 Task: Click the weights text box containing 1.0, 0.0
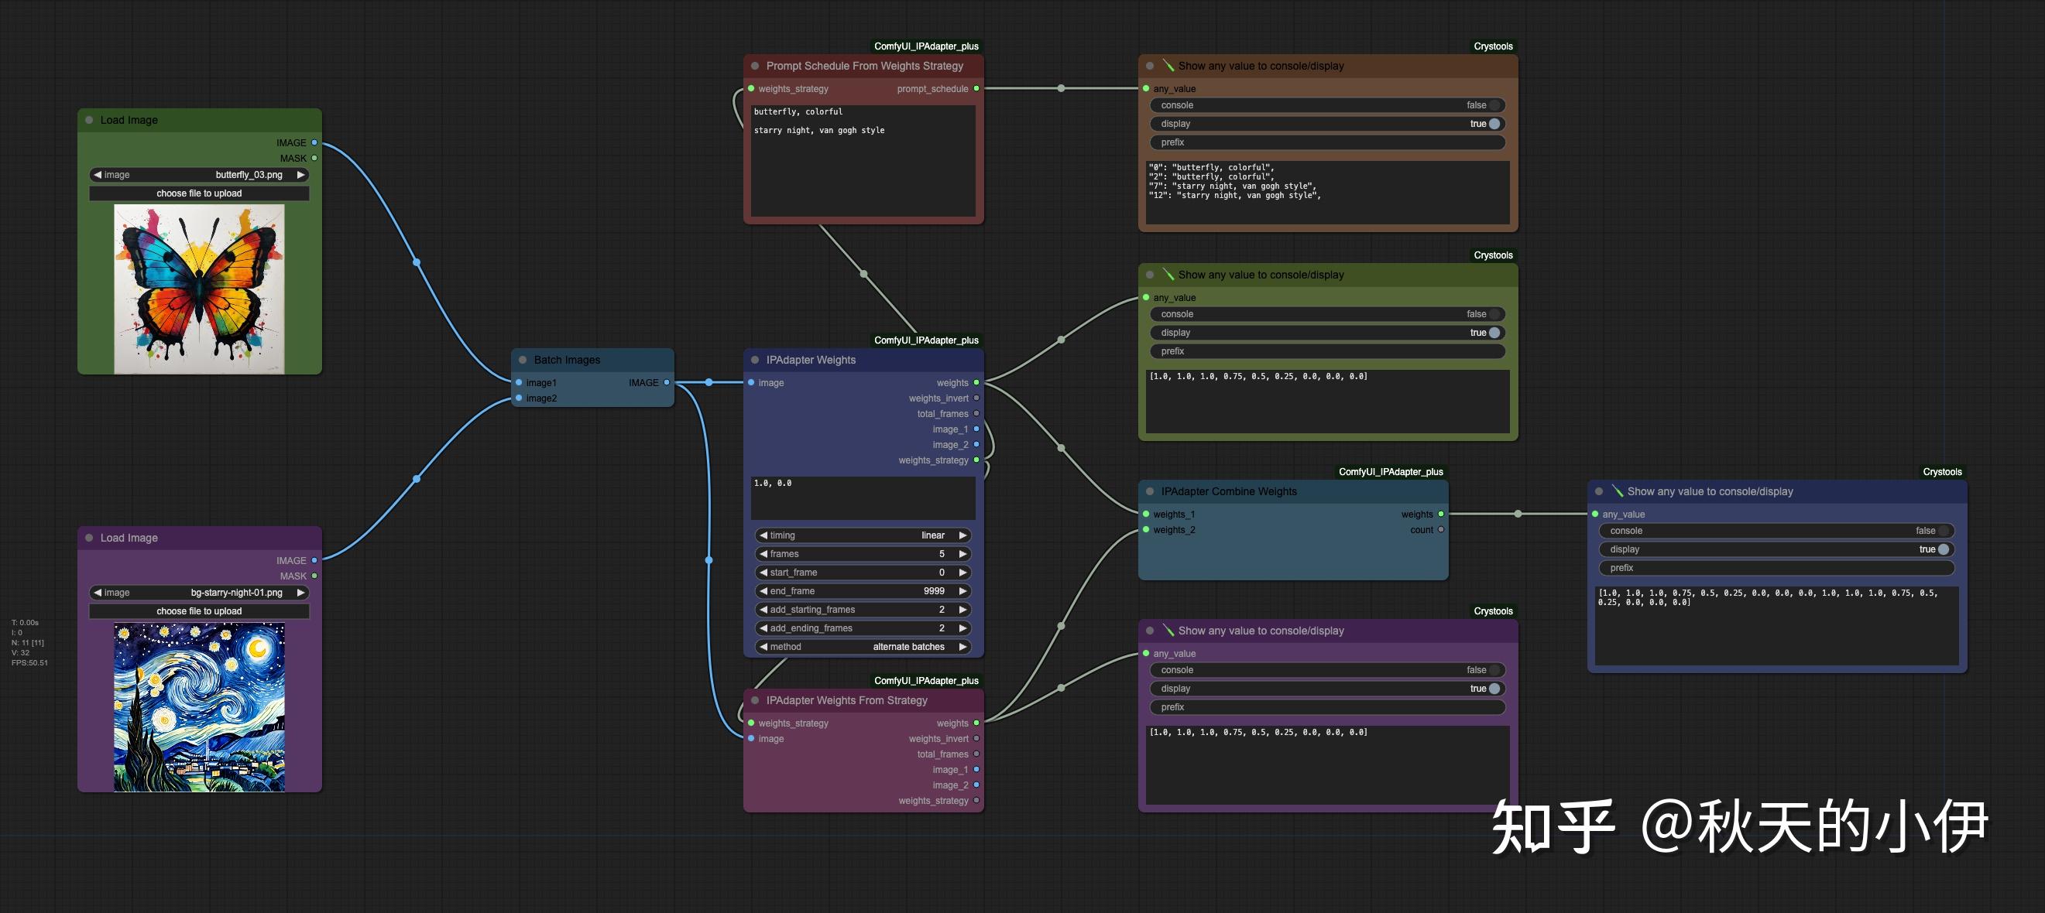[863, 498]
